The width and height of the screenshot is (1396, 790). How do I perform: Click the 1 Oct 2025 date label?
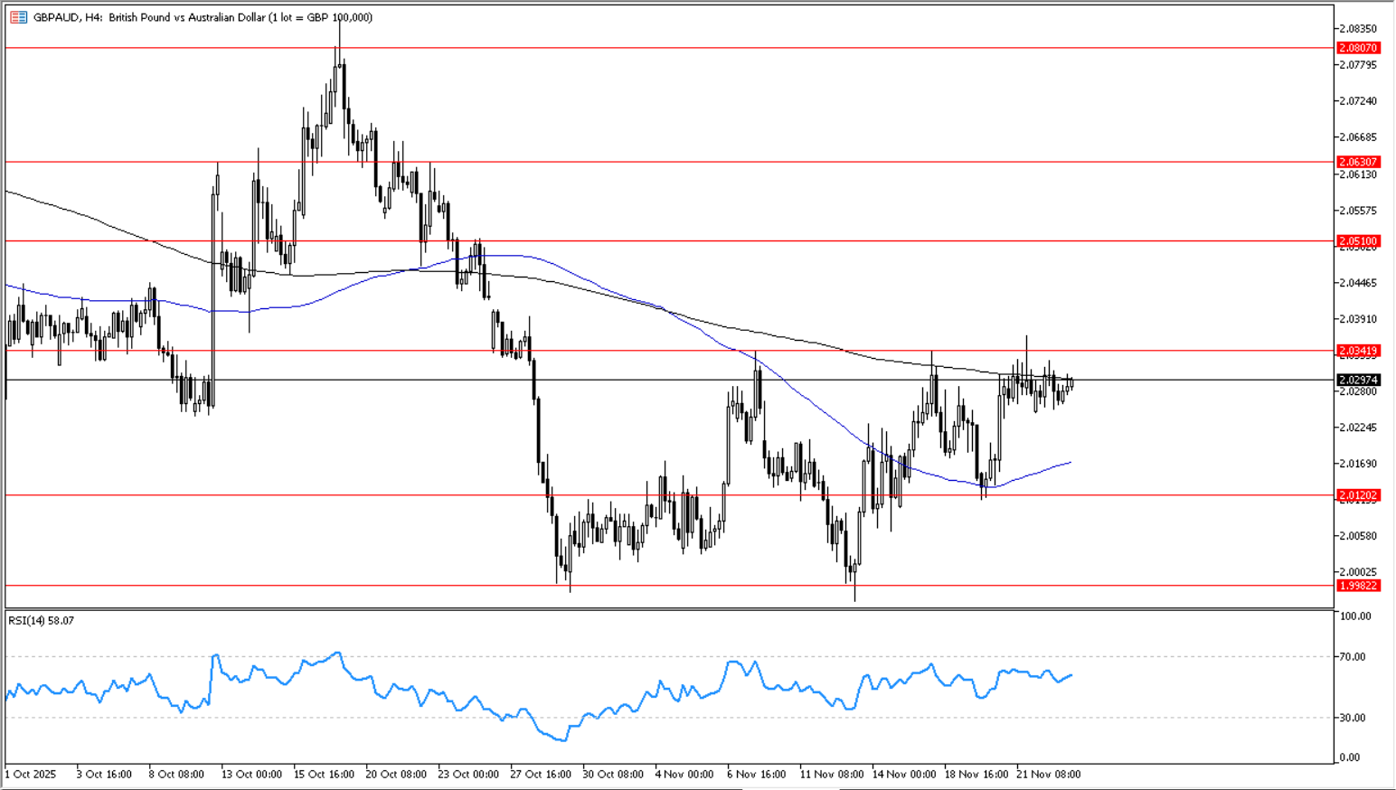[31, 775]
